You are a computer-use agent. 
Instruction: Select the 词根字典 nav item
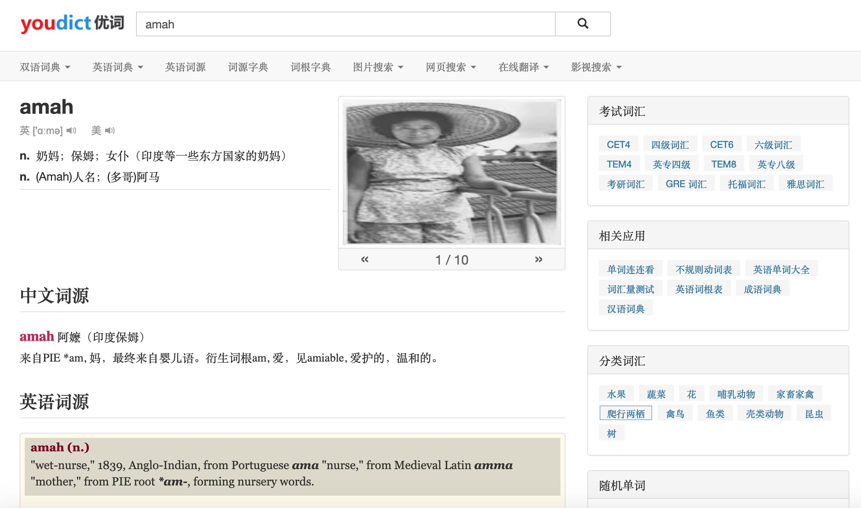coord(310,67)
